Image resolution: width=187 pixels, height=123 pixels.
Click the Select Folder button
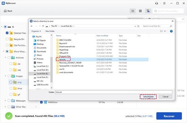(x=148, y=97)
